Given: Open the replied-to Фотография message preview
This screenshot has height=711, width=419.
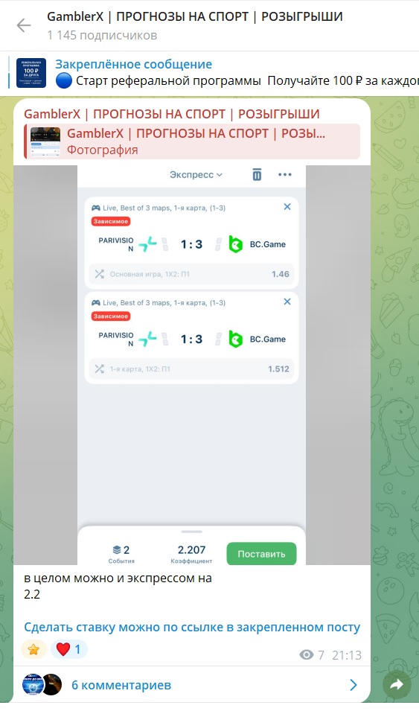Looking at the screenshot, I should 192,141.
